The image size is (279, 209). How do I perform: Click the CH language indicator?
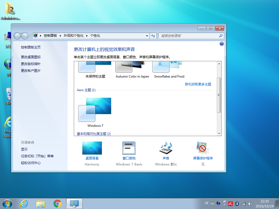(x=207, y=203)
